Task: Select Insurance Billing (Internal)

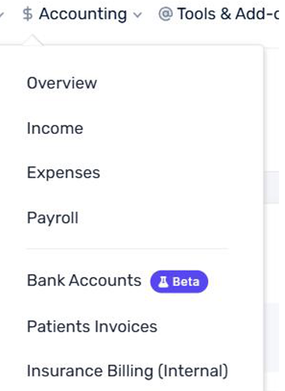Action: click(x=127, y=371)
